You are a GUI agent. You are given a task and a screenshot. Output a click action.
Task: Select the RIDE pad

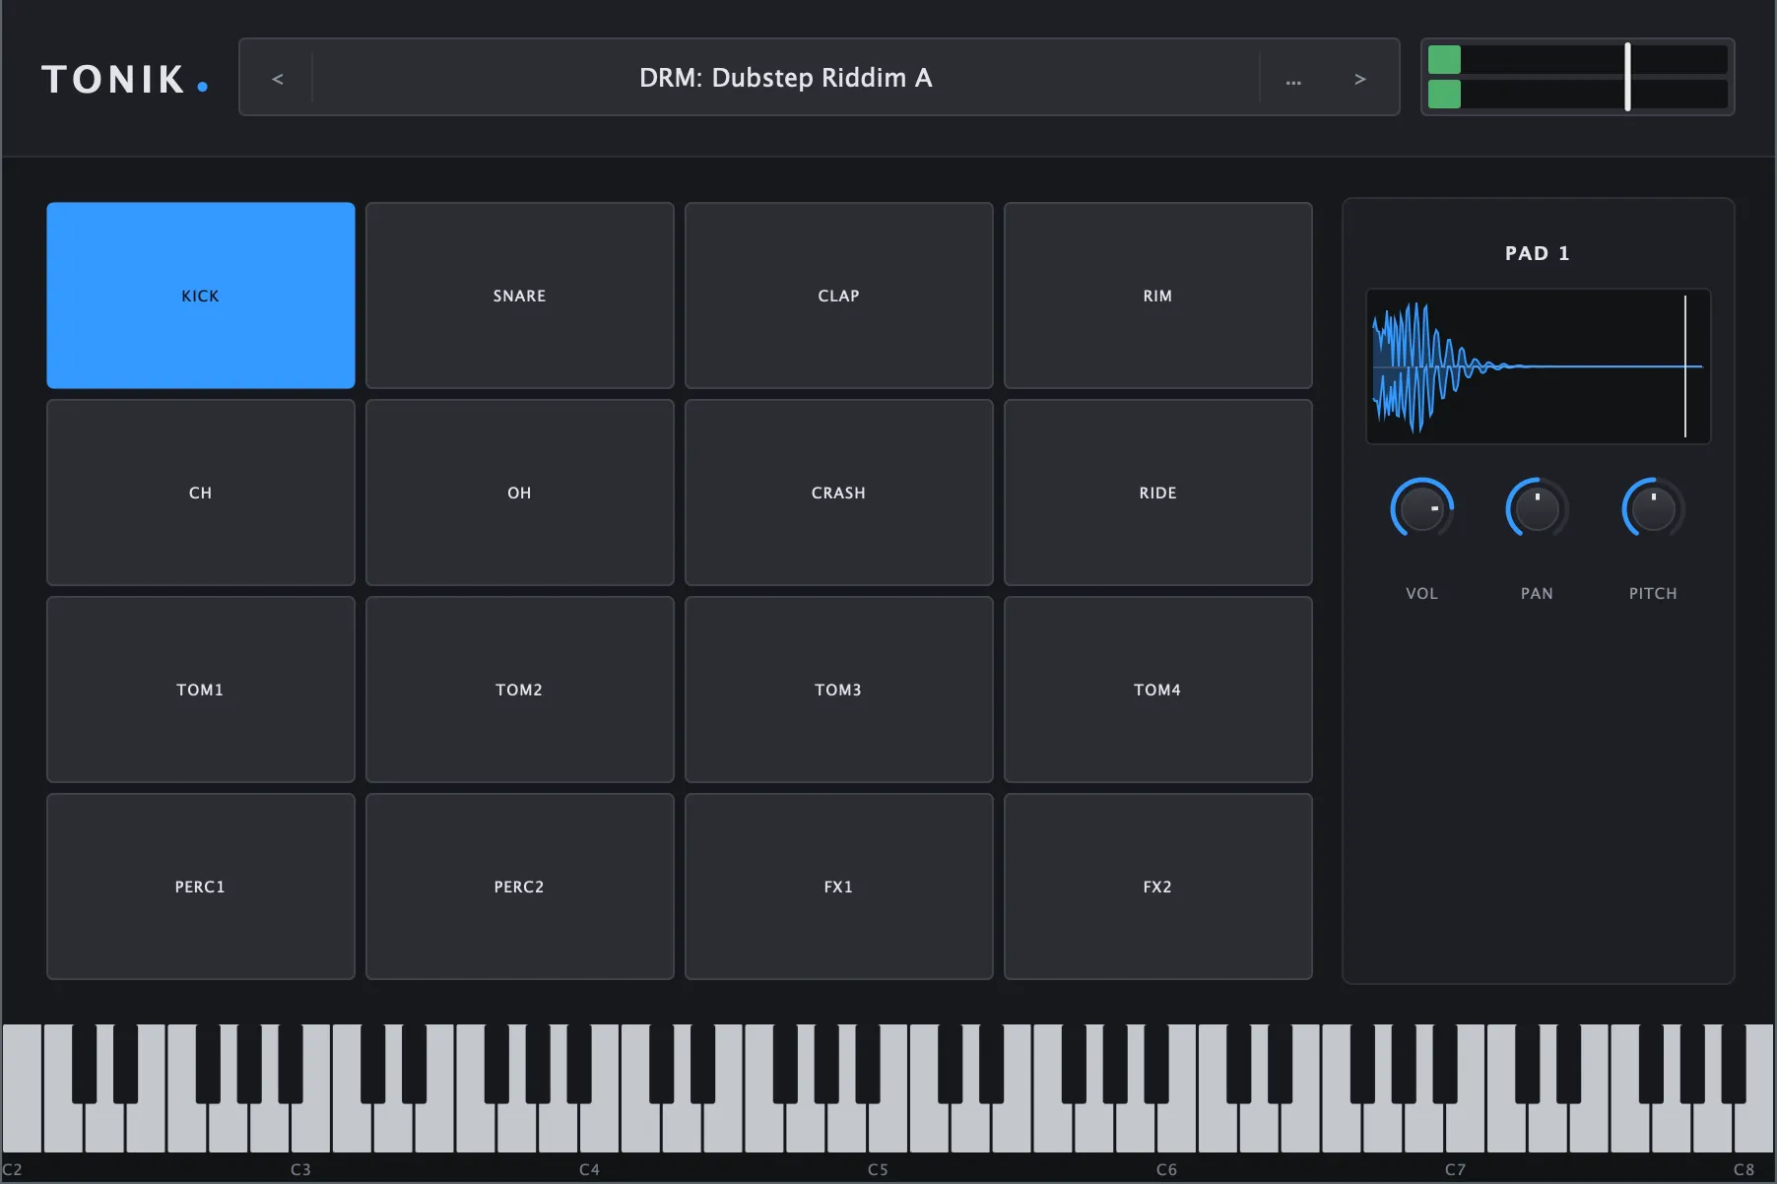pyautogui.click(x=1158, y=493)
